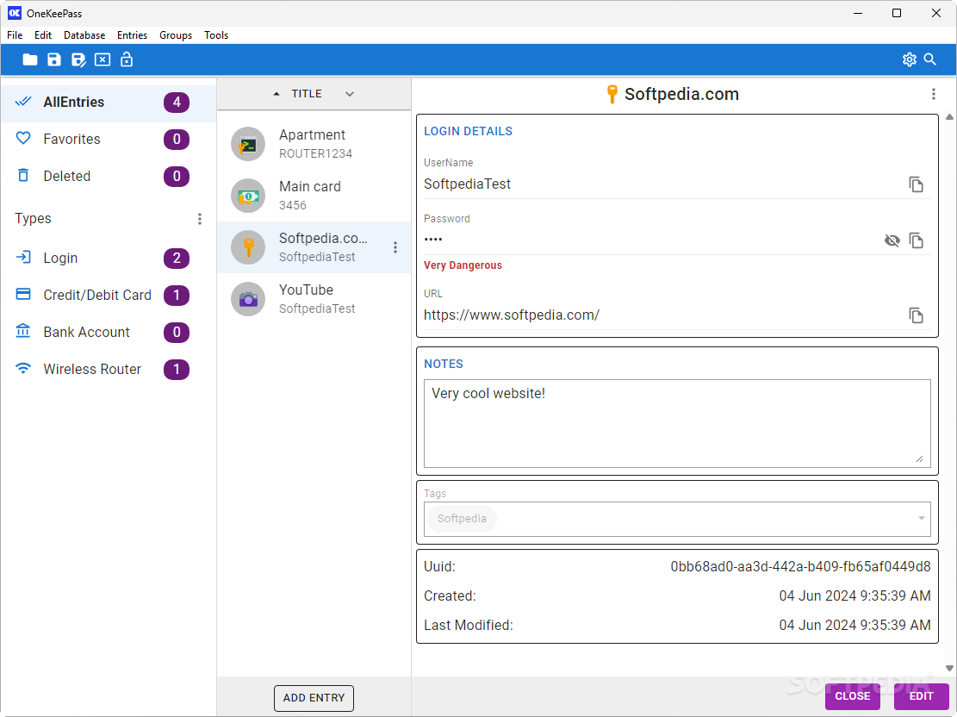Click the Main card money icon
This screenshot has width=957, height=717.
[x=248, y=196]
